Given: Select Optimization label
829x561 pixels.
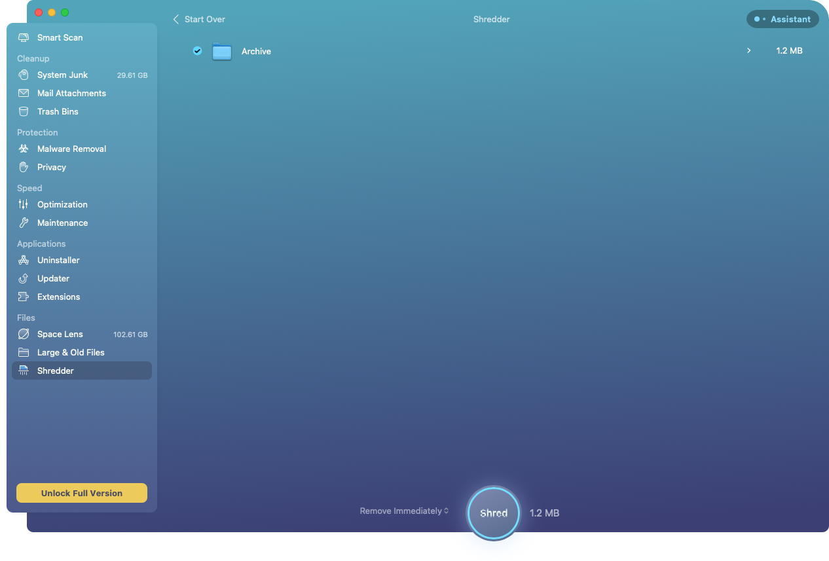Looking at the screenshot, I should click(62, 204).
